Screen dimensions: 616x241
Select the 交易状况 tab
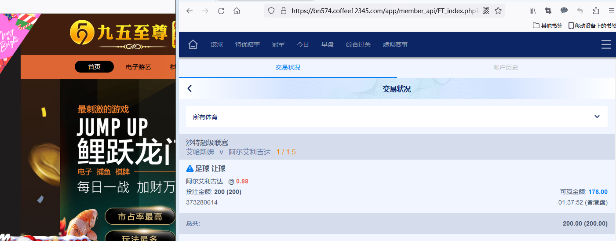click(x=288, y=67)
